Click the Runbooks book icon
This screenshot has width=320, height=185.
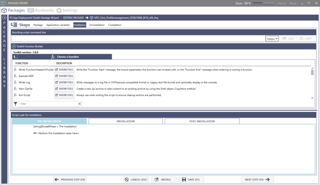(31, 10)
